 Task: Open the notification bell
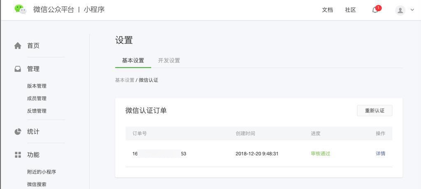pos(375,10)
